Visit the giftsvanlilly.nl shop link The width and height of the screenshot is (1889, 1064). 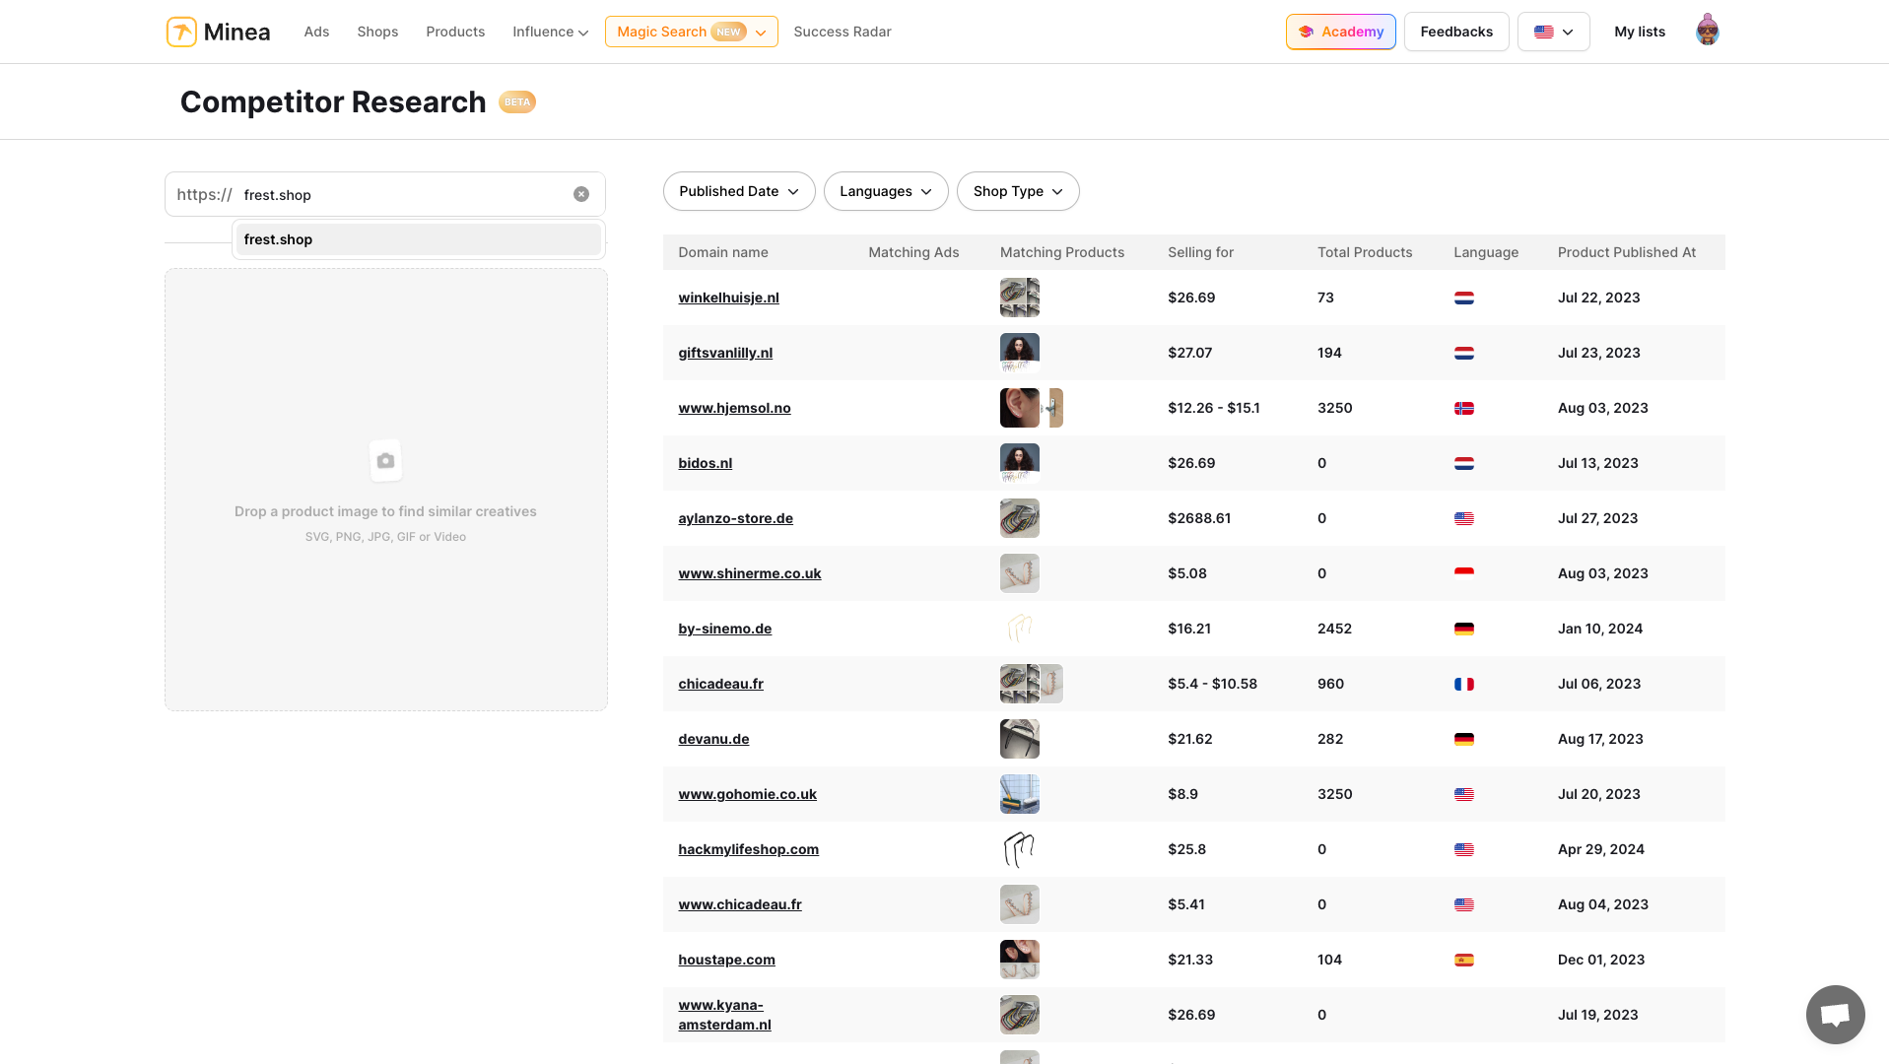point(725,352)
